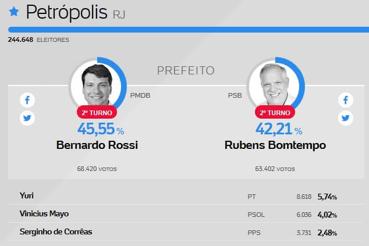The width and height of the screenshot is (369, 246).
Task: Click the PSB party label
Action: pyautogui.click(x=235, y=95)
